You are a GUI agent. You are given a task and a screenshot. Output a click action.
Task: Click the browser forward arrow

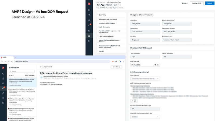[5, 62]
